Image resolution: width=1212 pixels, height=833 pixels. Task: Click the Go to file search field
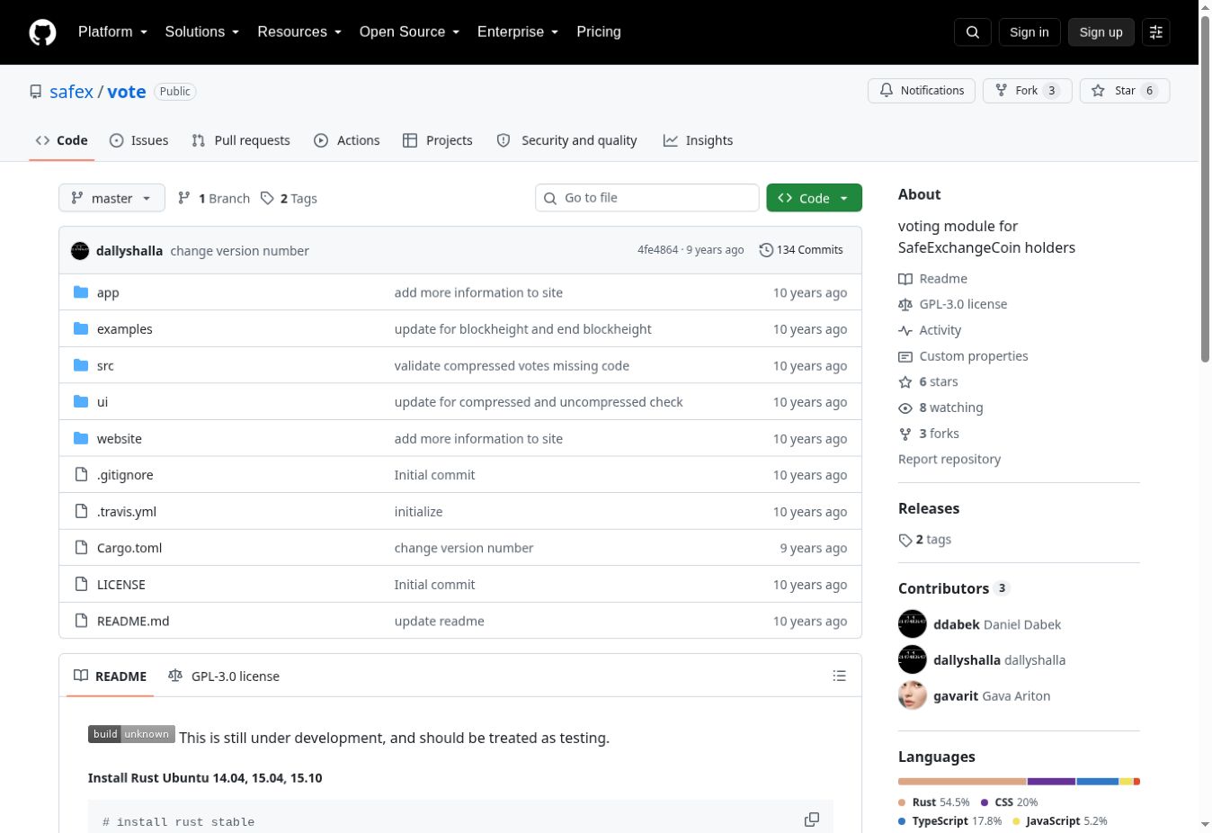[647, 198]
